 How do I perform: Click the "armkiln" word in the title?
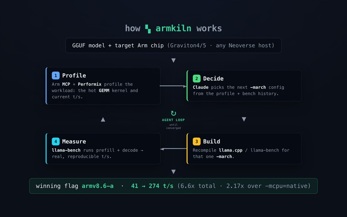pos(173,28)
